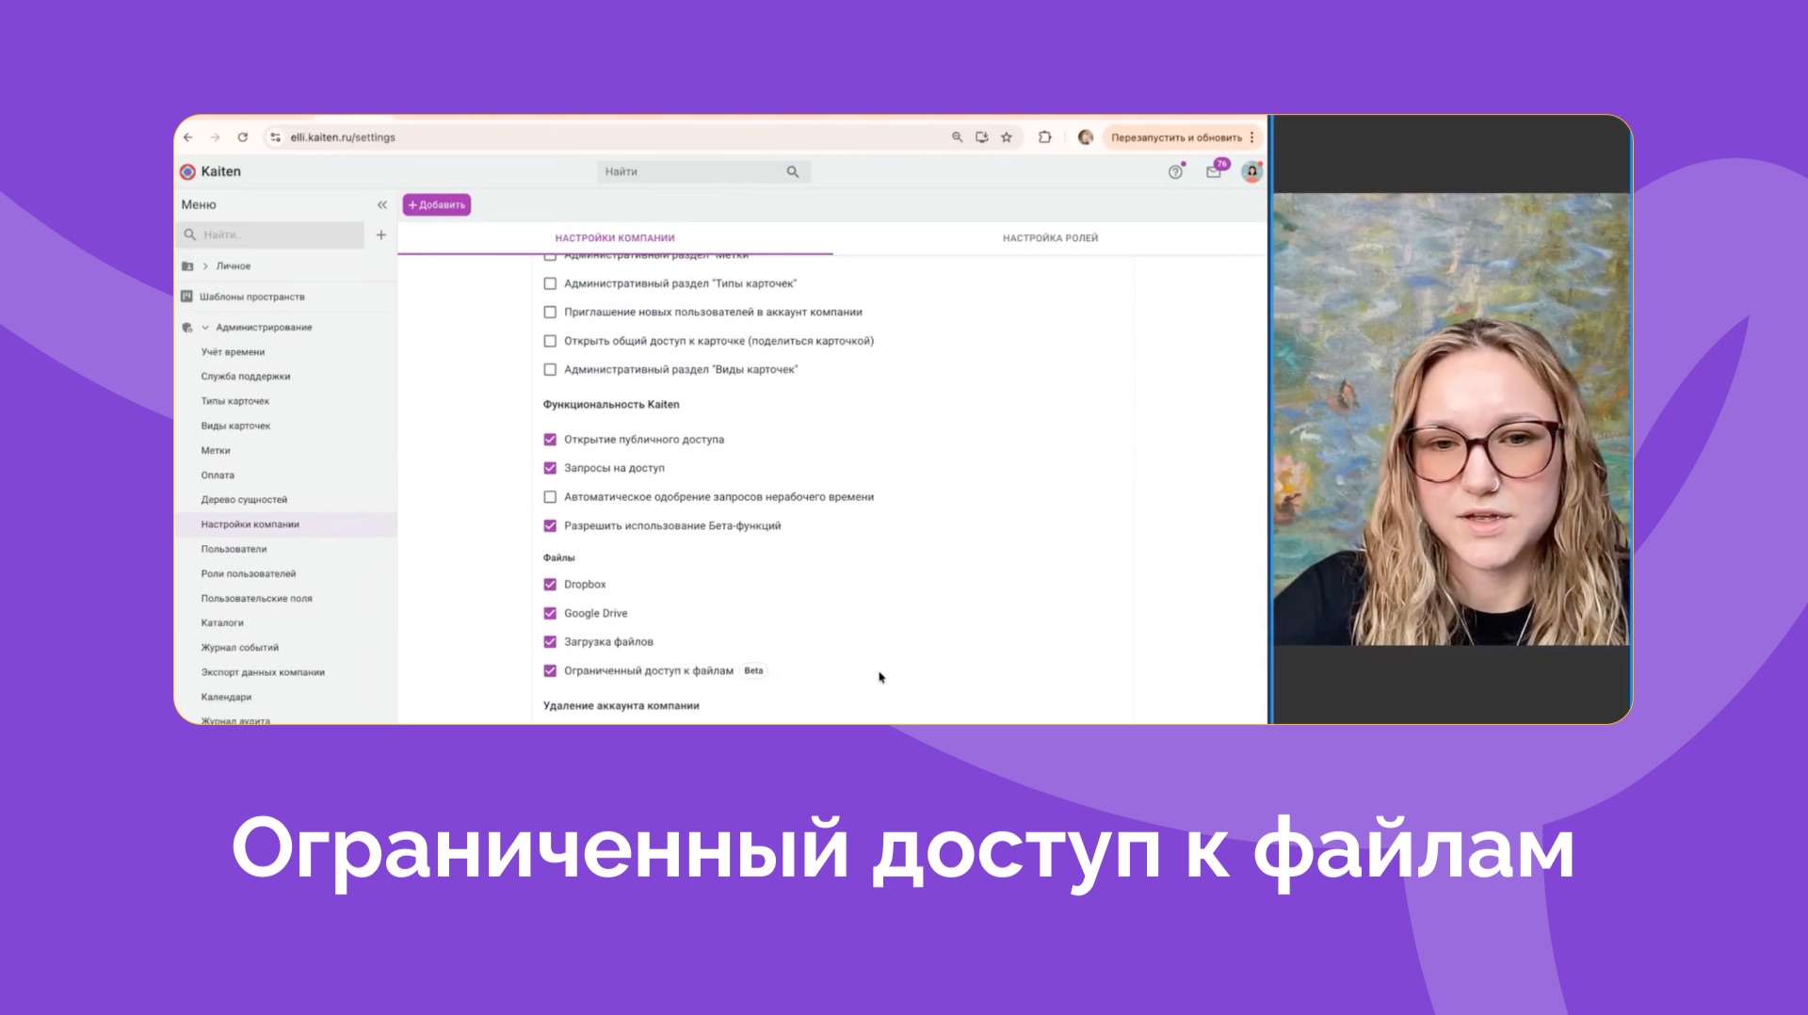Open site info icon in address bar
The width and height of the screenshot is (1808, 1015).
pos(275,137)
